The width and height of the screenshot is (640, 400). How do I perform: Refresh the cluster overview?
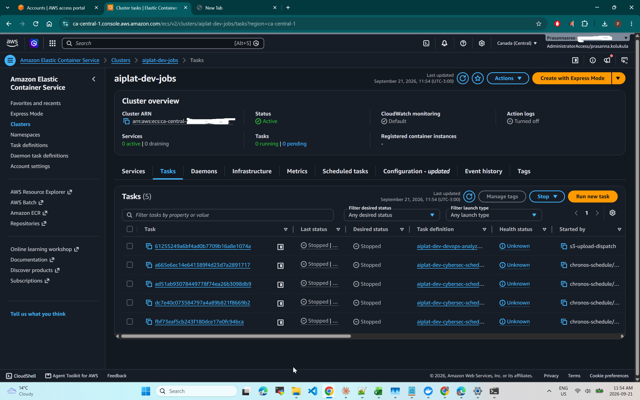pyautogui.click(x=462, y=78)
